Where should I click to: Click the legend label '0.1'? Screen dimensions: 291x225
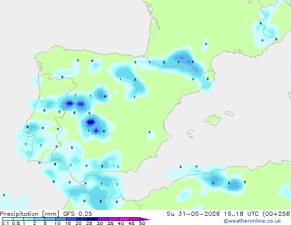pos(5,223)
